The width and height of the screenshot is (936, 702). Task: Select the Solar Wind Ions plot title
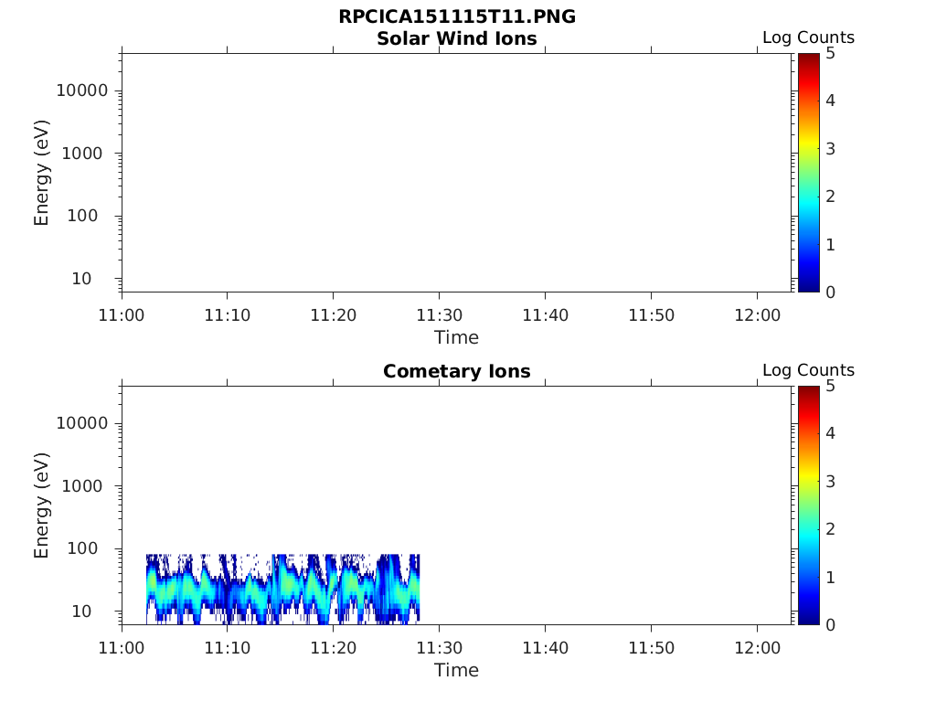[457, 38]
